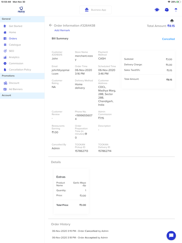
Task: Click the Order Accepted by Admin history entry
Action: pyautogui.click(x=80, y=238)
